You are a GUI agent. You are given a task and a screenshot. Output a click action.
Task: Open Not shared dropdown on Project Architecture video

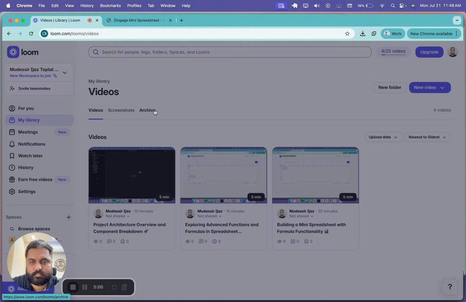[x=118, y=216]
